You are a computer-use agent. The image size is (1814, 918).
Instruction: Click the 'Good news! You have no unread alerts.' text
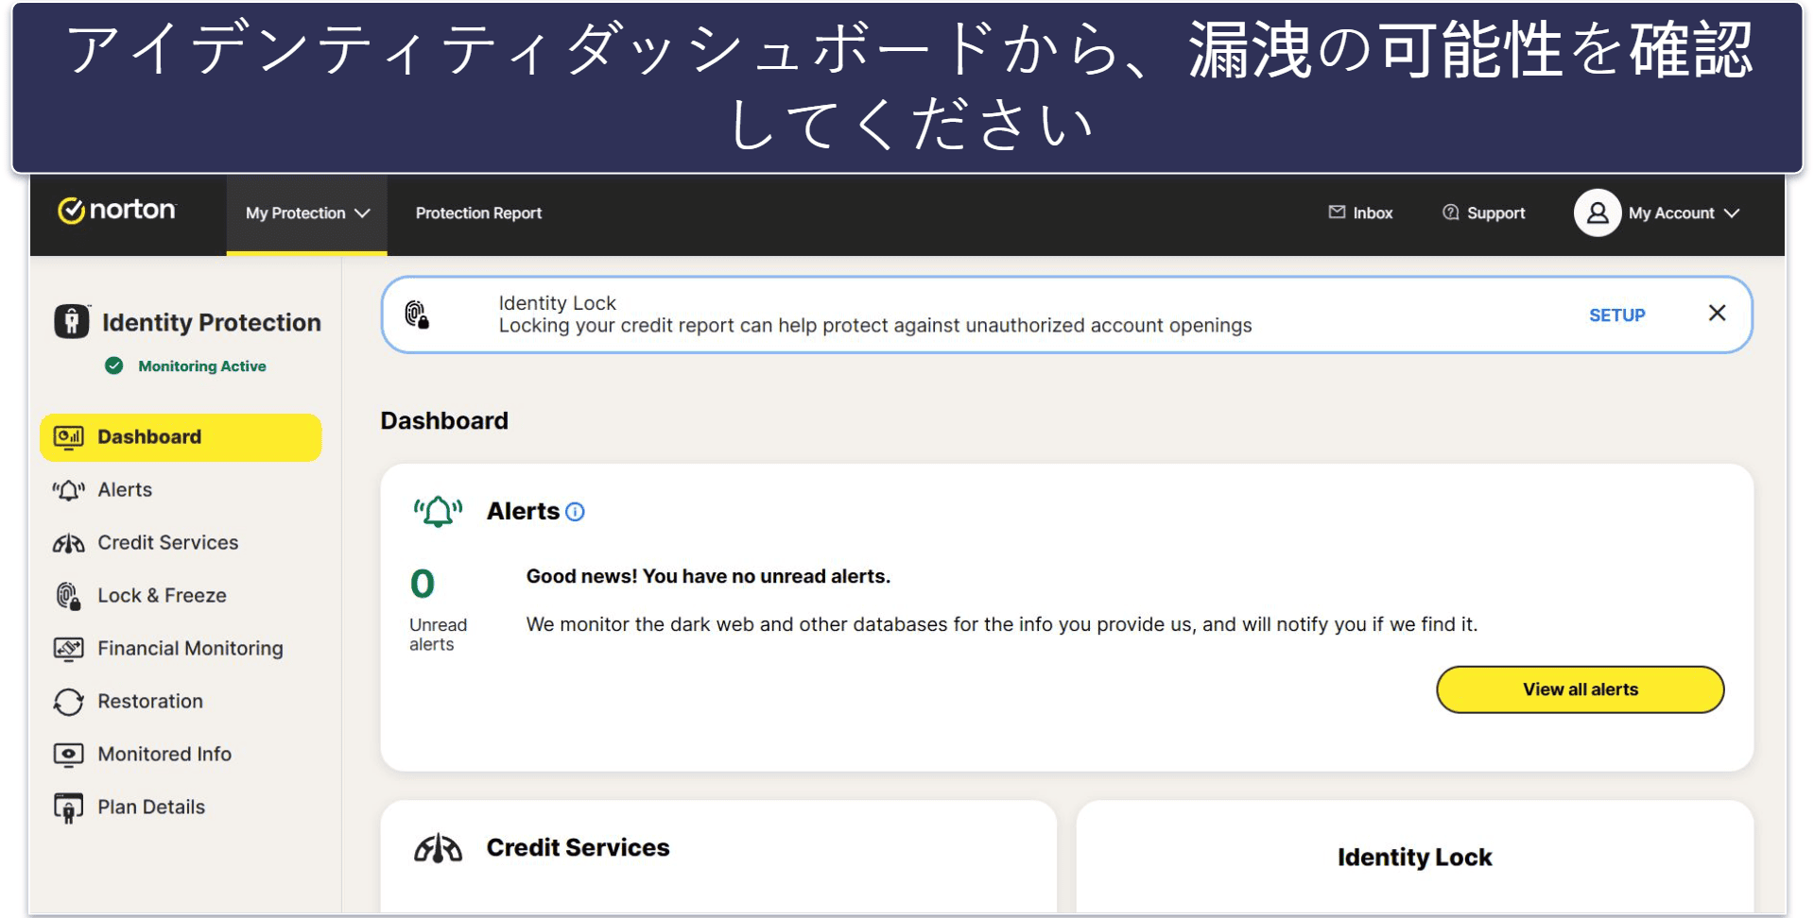708,576
